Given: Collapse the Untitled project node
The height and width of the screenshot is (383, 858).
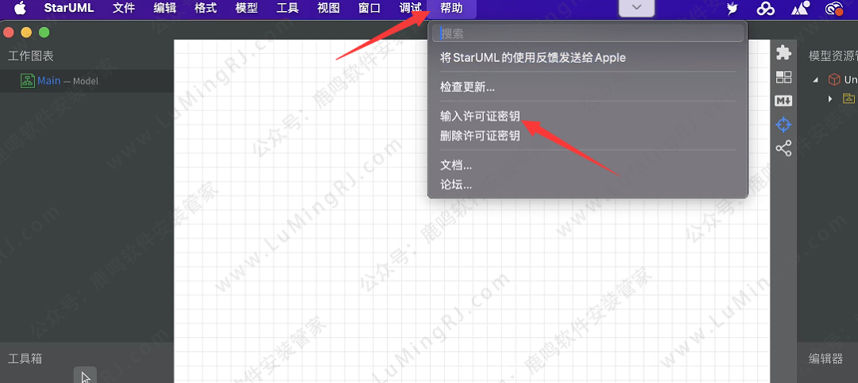Looking at the screenshot, I should point(816,80).
